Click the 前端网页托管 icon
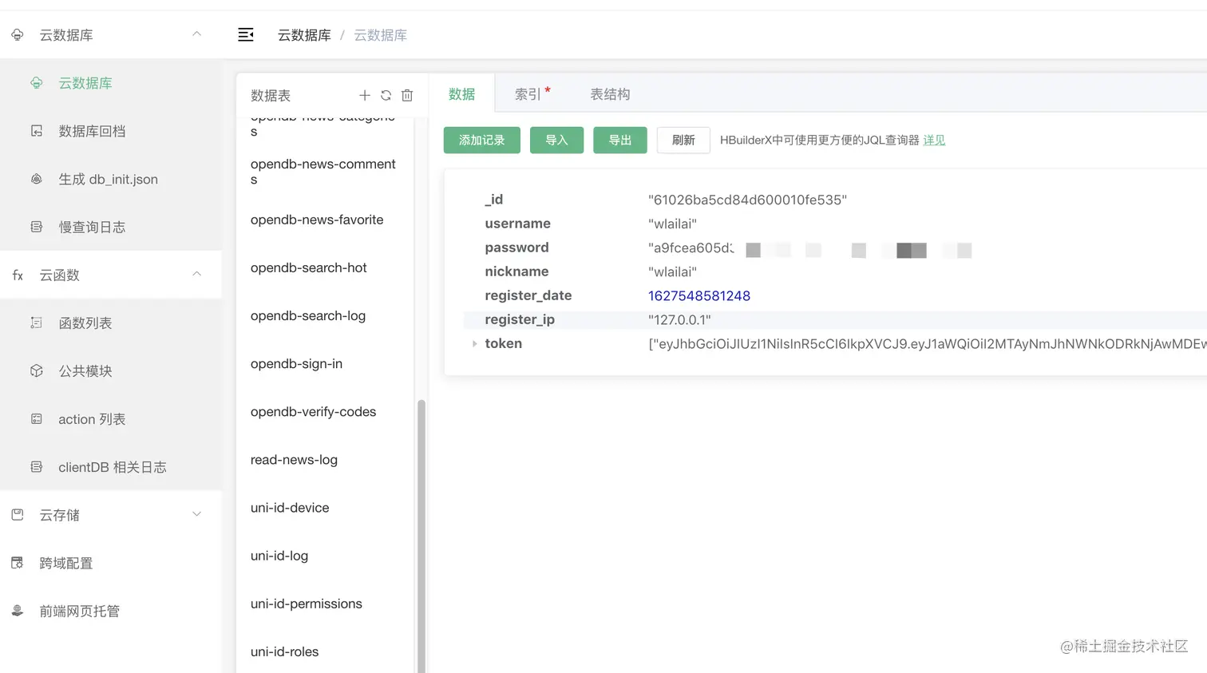The width and height of the screenshot is (1207, 673). tap(18, 611)
